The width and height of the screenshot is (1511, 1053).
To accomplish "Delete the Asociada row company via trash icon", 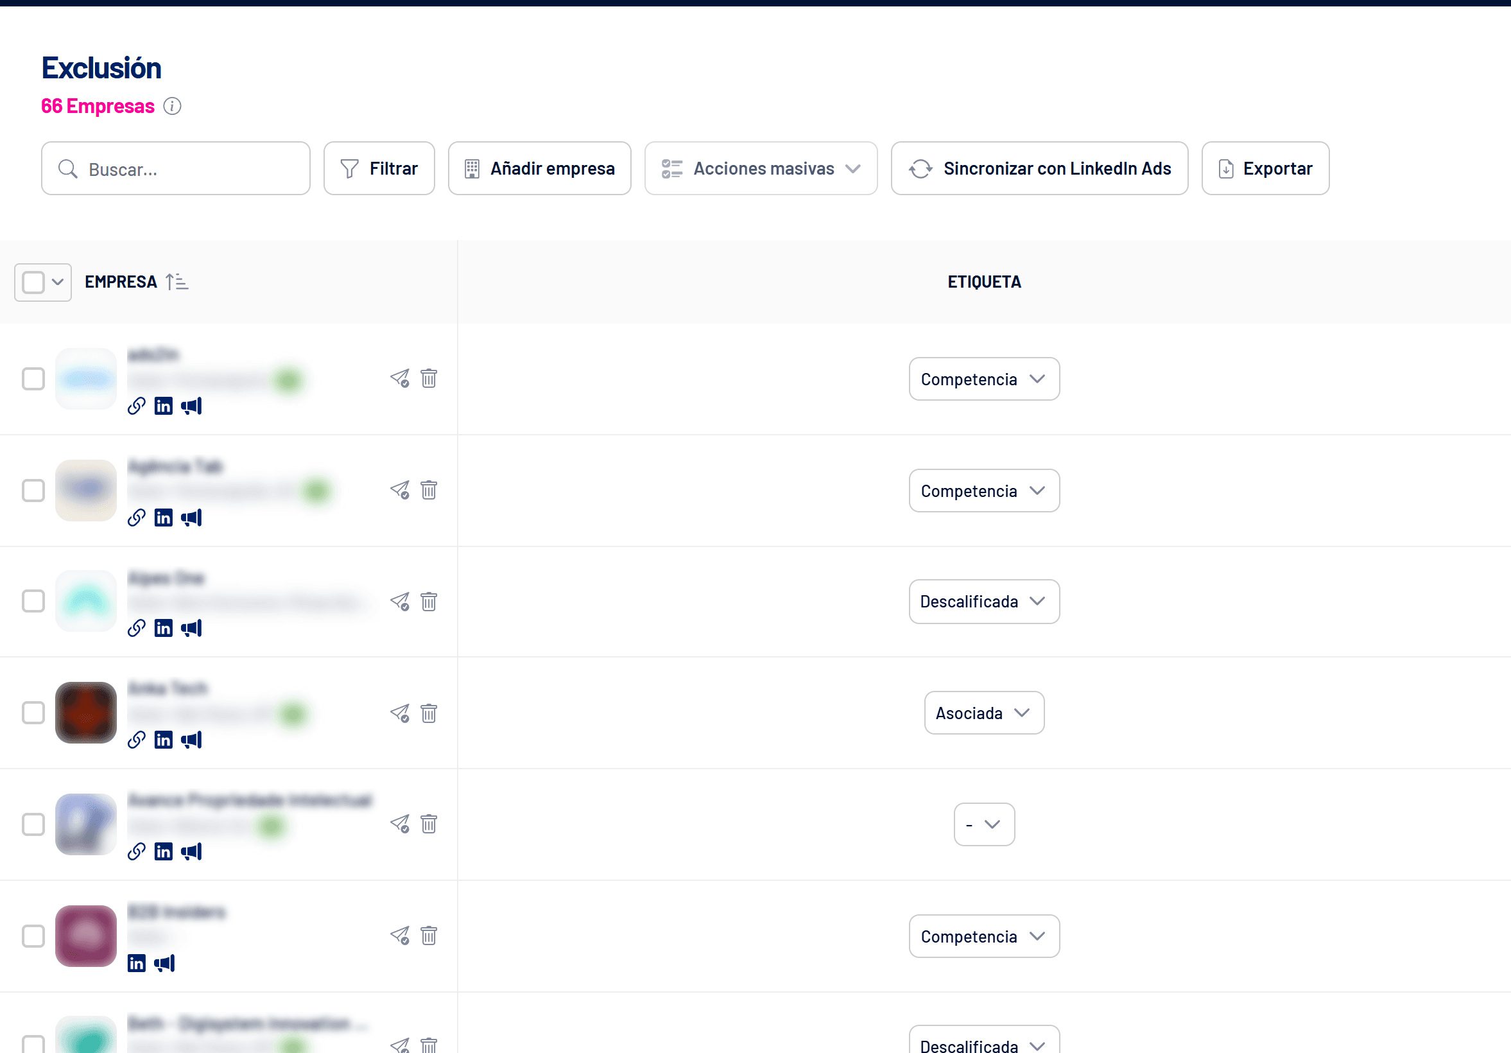I will point(429,713).
